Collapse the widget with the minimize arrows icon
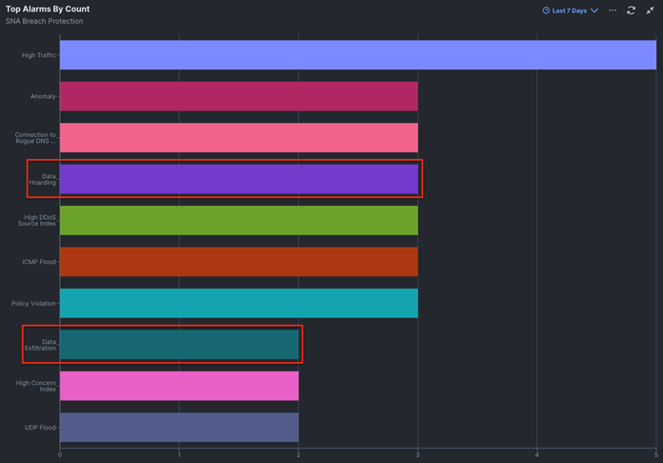The height and width of the screenshot is (463, 663). point(650,10)
